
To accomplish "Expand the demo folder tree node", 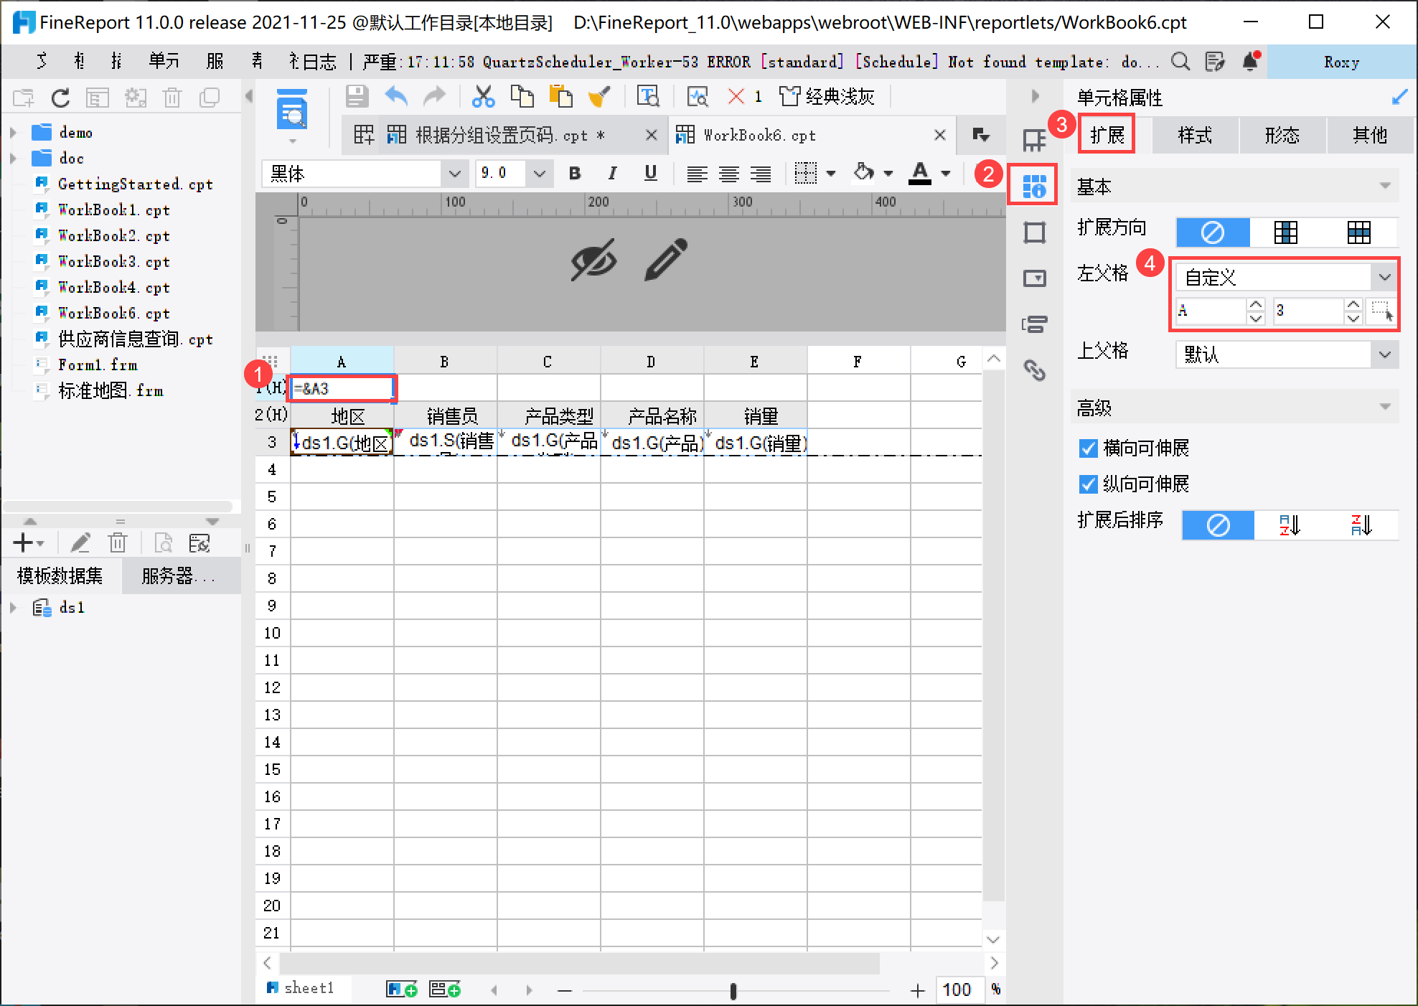I will 13,133.
